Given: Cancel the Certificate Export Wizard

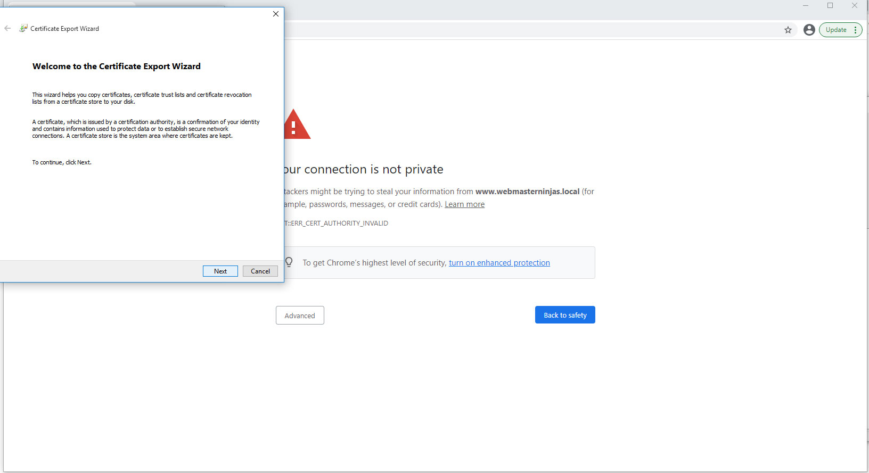Looking at the screenshot, I should pos(260,271).
